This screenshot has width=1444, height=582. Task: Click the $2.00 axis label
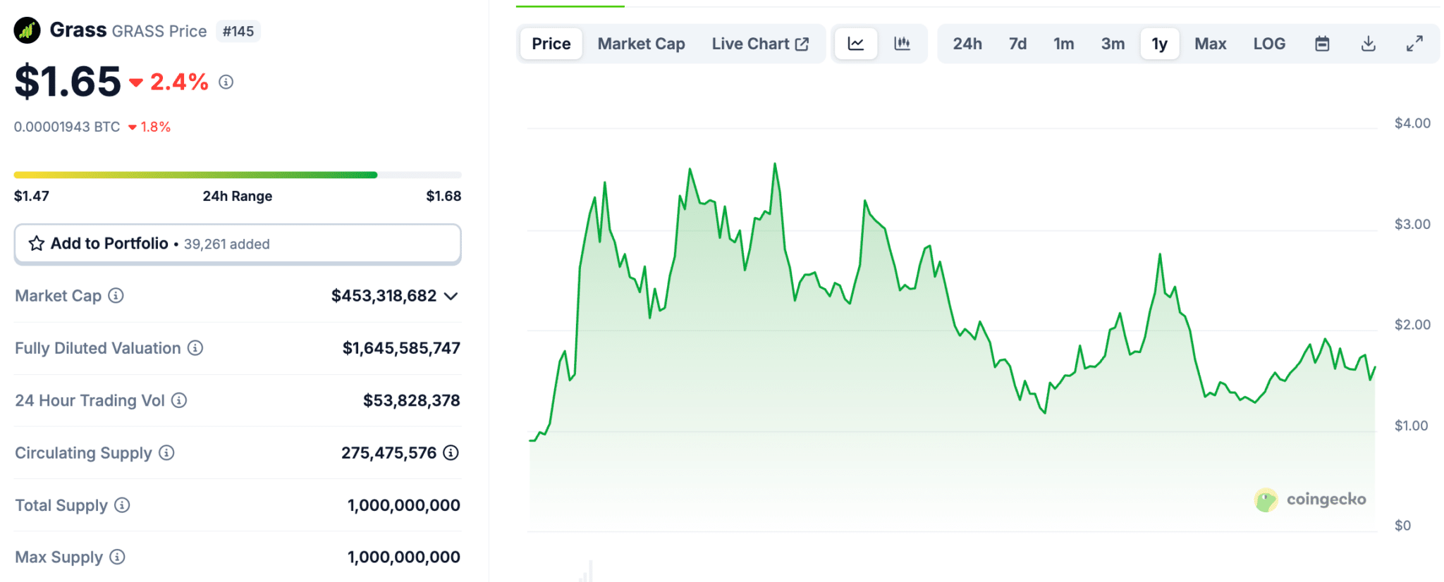tap(1412, 325)
